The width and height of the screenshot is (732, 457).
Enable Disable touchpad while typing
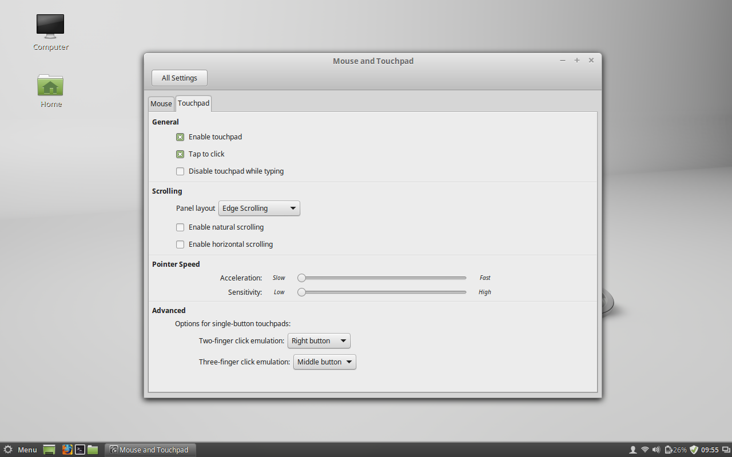click(180, 171)
